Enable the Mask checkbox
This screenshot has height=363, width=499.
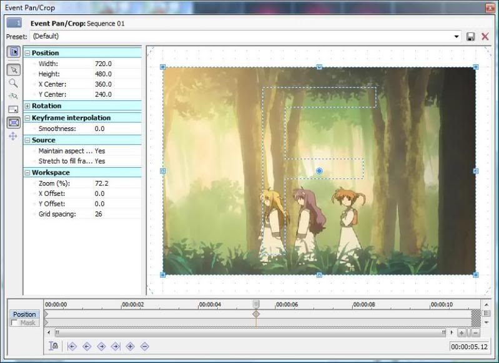point(14,323)
